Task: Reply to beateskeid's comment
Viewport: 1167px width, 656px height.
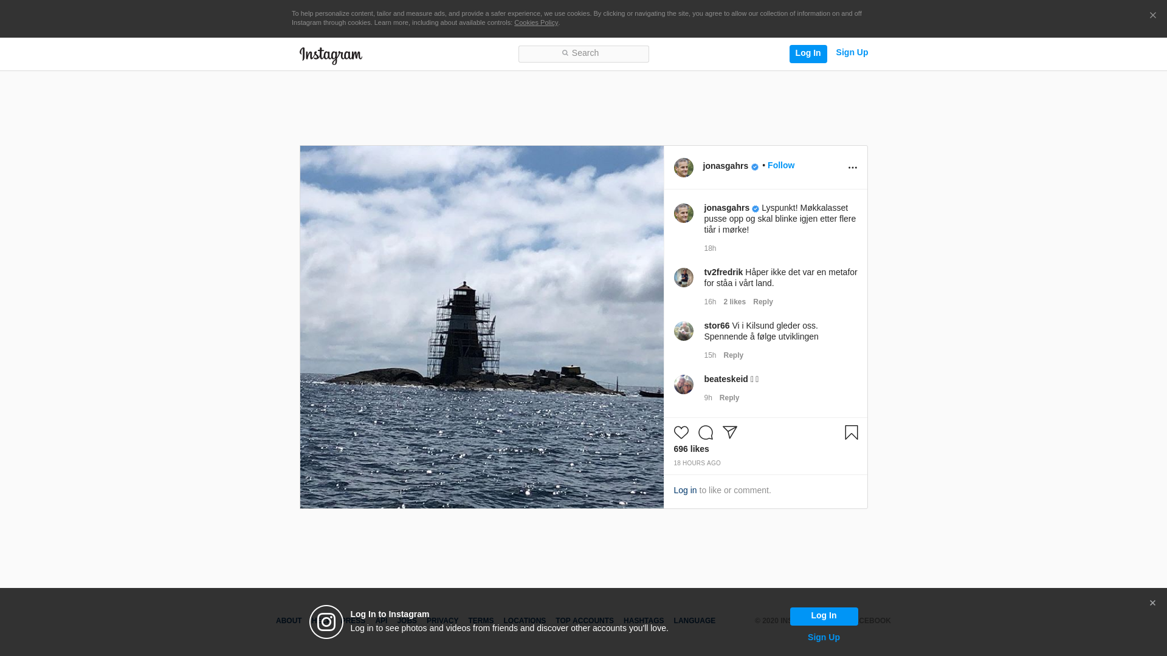Action: [x=729, y=398]
